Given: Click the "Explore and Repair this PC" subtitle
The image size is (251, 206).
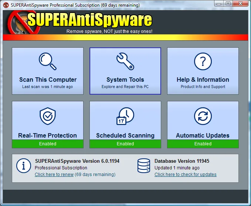Looking at the screenshot, I should (125, 87).
